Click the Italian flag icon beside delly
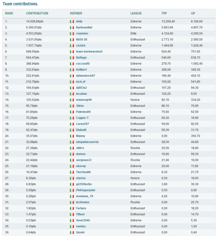The image size is (218, 237). pyautogui.click(x=72, y=22)
